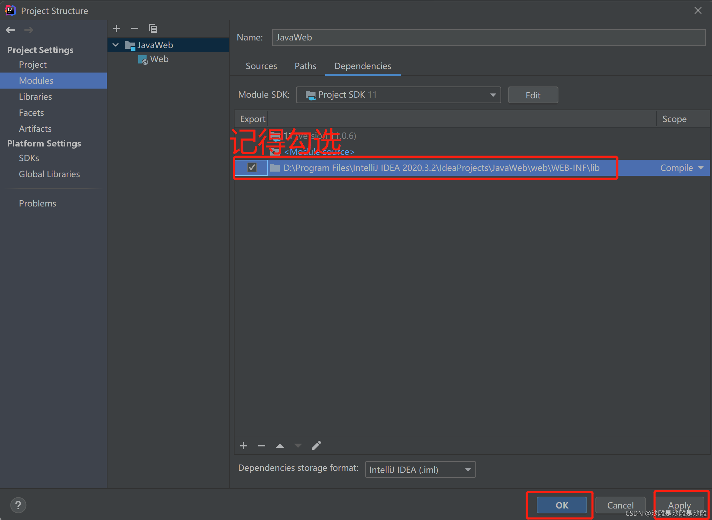Collapse the JavaWeb module tree node
Screen dimensions: 712x520
coord(116,45)
